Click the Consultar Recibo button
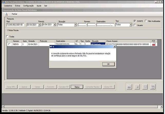165x114 pixels. click(93, 87)
